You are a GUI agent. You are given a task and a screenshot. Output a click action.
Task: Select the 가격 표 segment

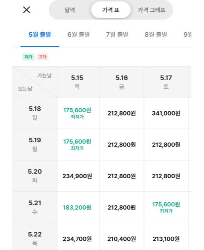coord(111,10)
